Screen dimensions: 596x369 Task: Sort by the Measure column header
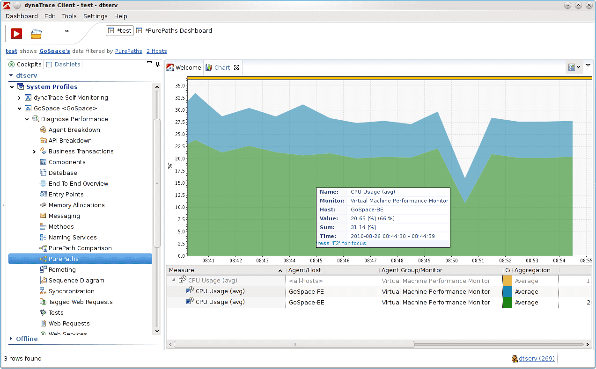[226, 270]
